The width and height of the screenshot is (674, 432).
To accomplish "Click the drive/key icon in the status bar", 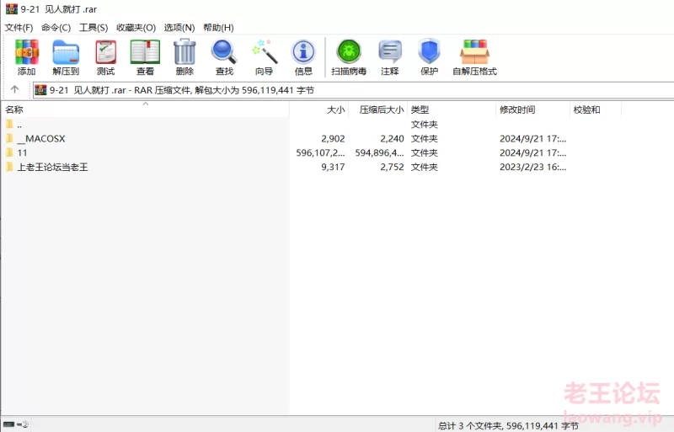I will 15,424.
